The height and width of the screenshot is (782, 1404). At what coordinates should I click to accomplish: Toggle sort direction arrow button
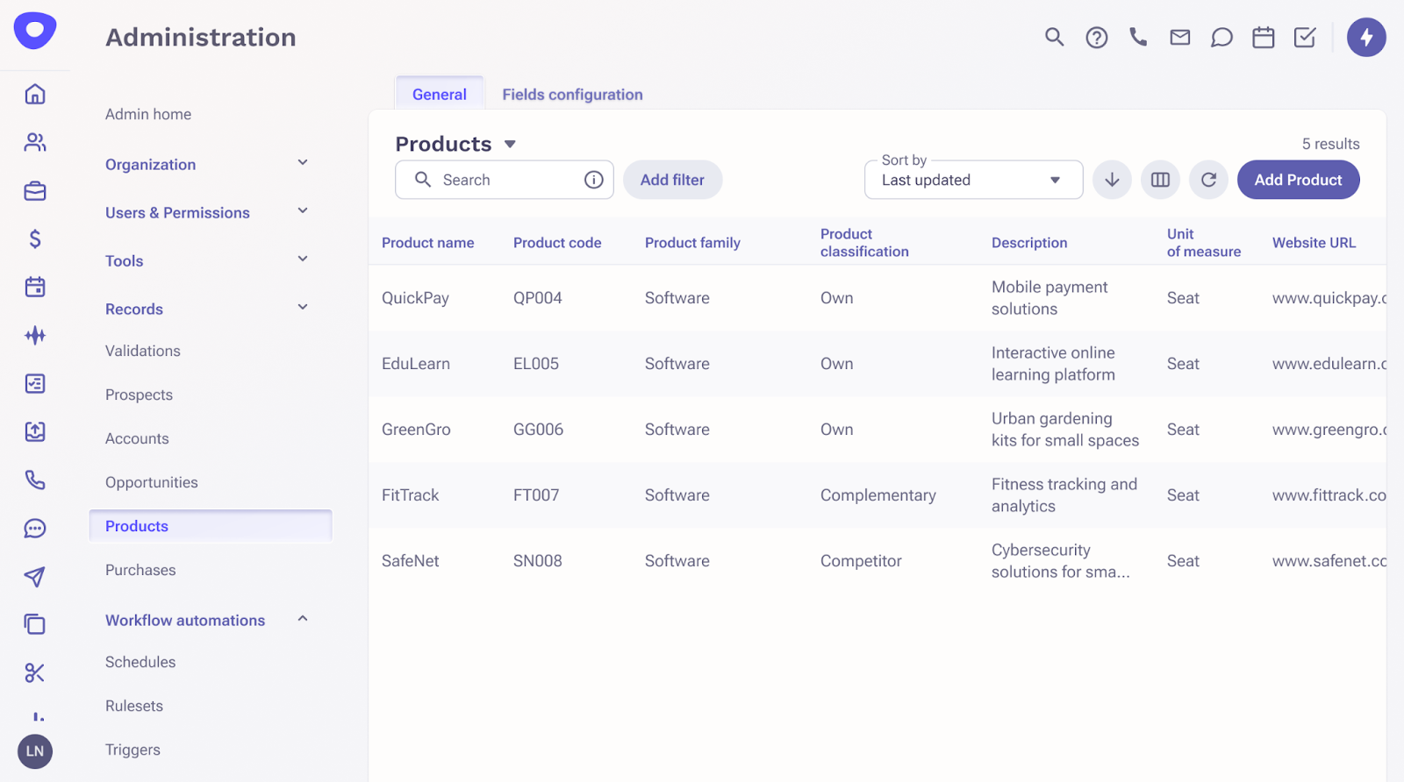point(1112,180)
